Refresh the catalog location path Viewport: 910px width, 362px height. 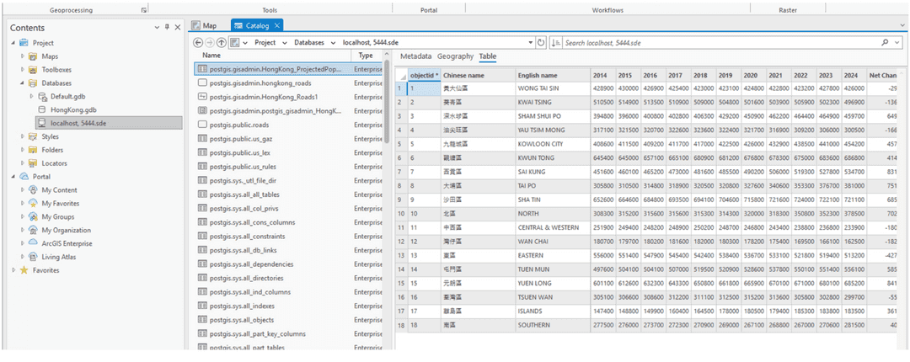tap(541, 42)
